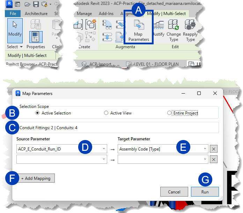Switch to the Manage ribbon tab
Image resolution: width=243 pixels, height=213 pixels.
click(84, 14)
